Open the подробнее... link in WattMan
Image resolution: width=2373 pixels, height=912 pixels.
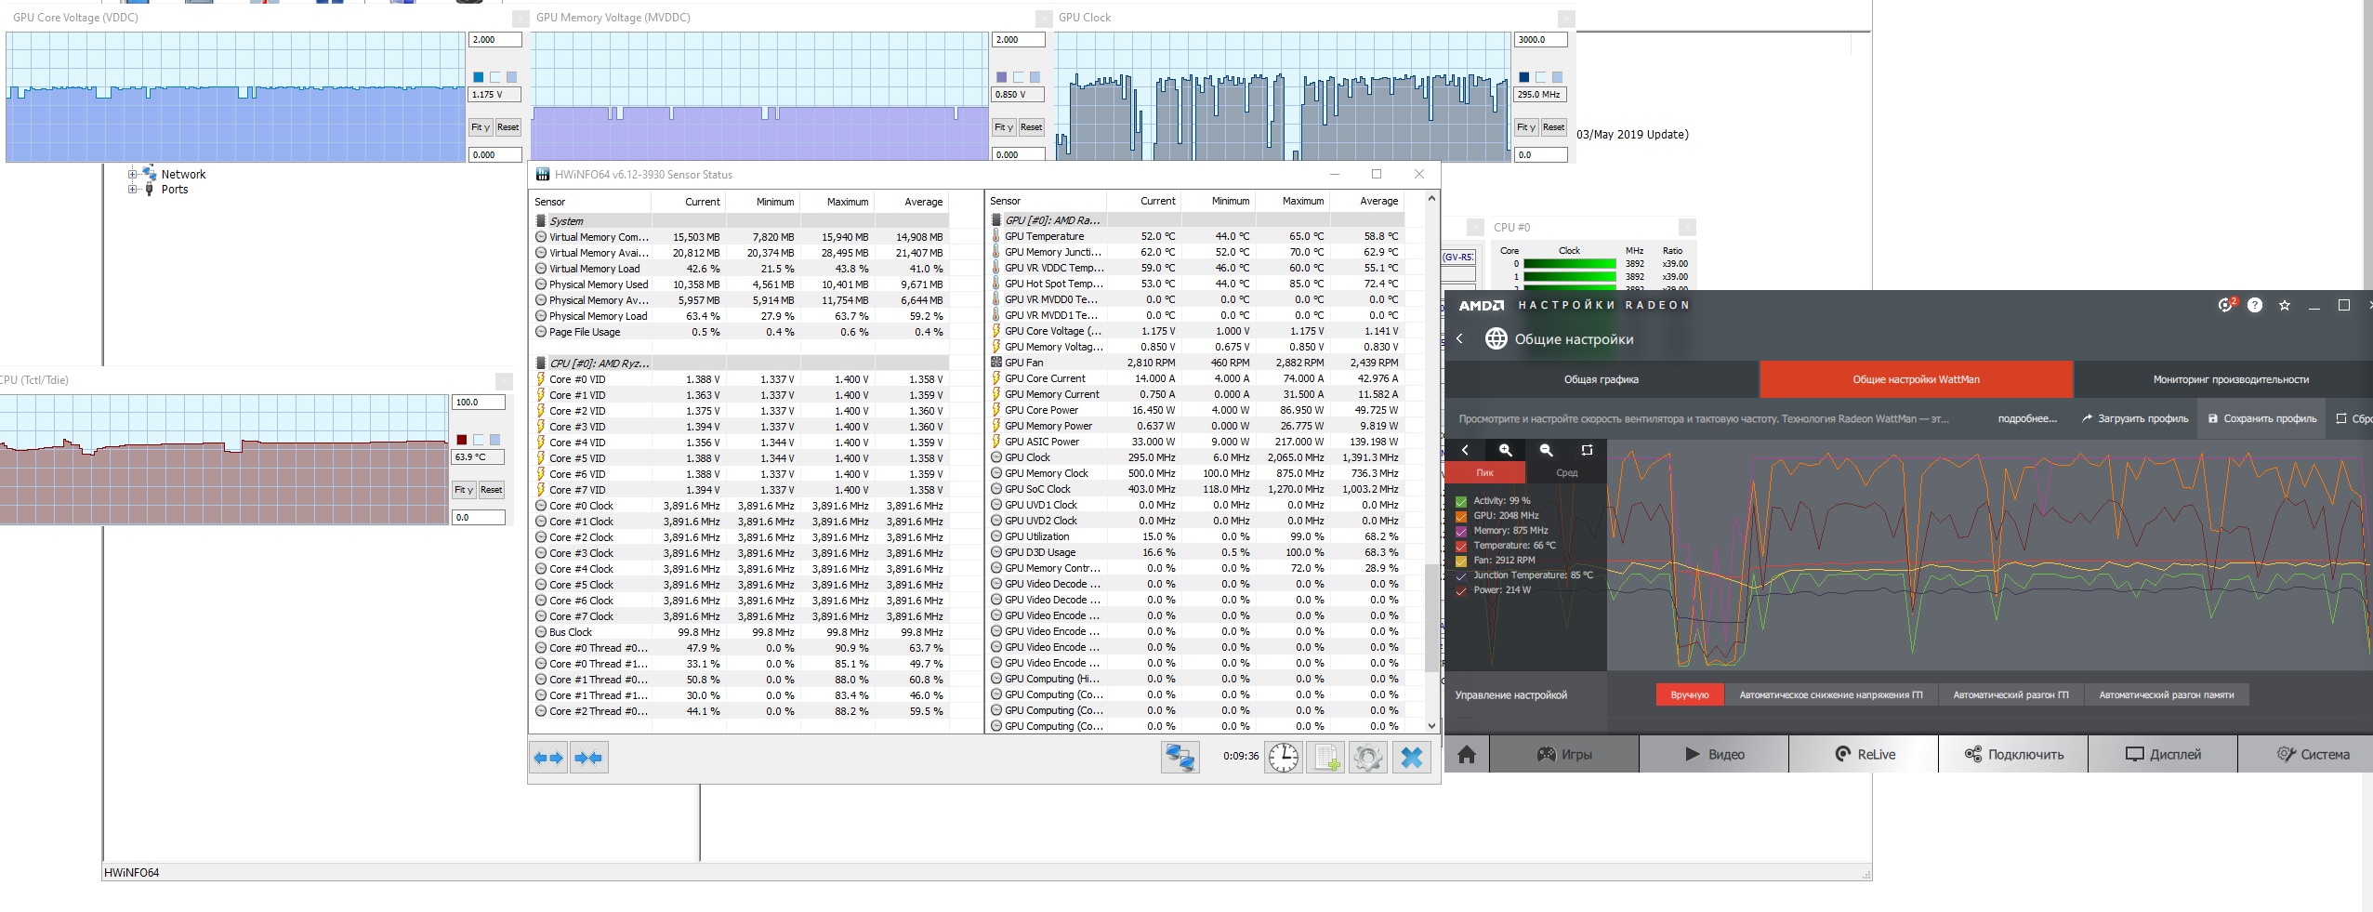[x=2027, y=418]
